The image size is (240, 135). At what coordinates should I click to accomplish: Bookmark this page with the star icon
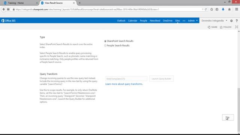click(x=211, y=9)
